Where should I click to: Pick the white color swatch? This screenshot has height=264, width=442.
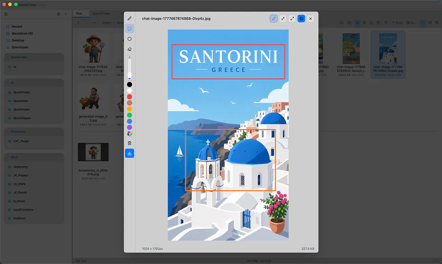click(x=129, y=91)
